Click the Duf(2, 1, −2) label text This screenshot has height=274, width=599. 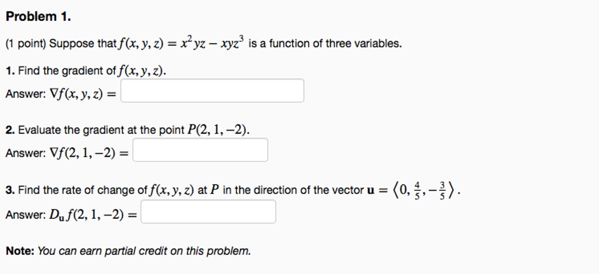[91, 215]
